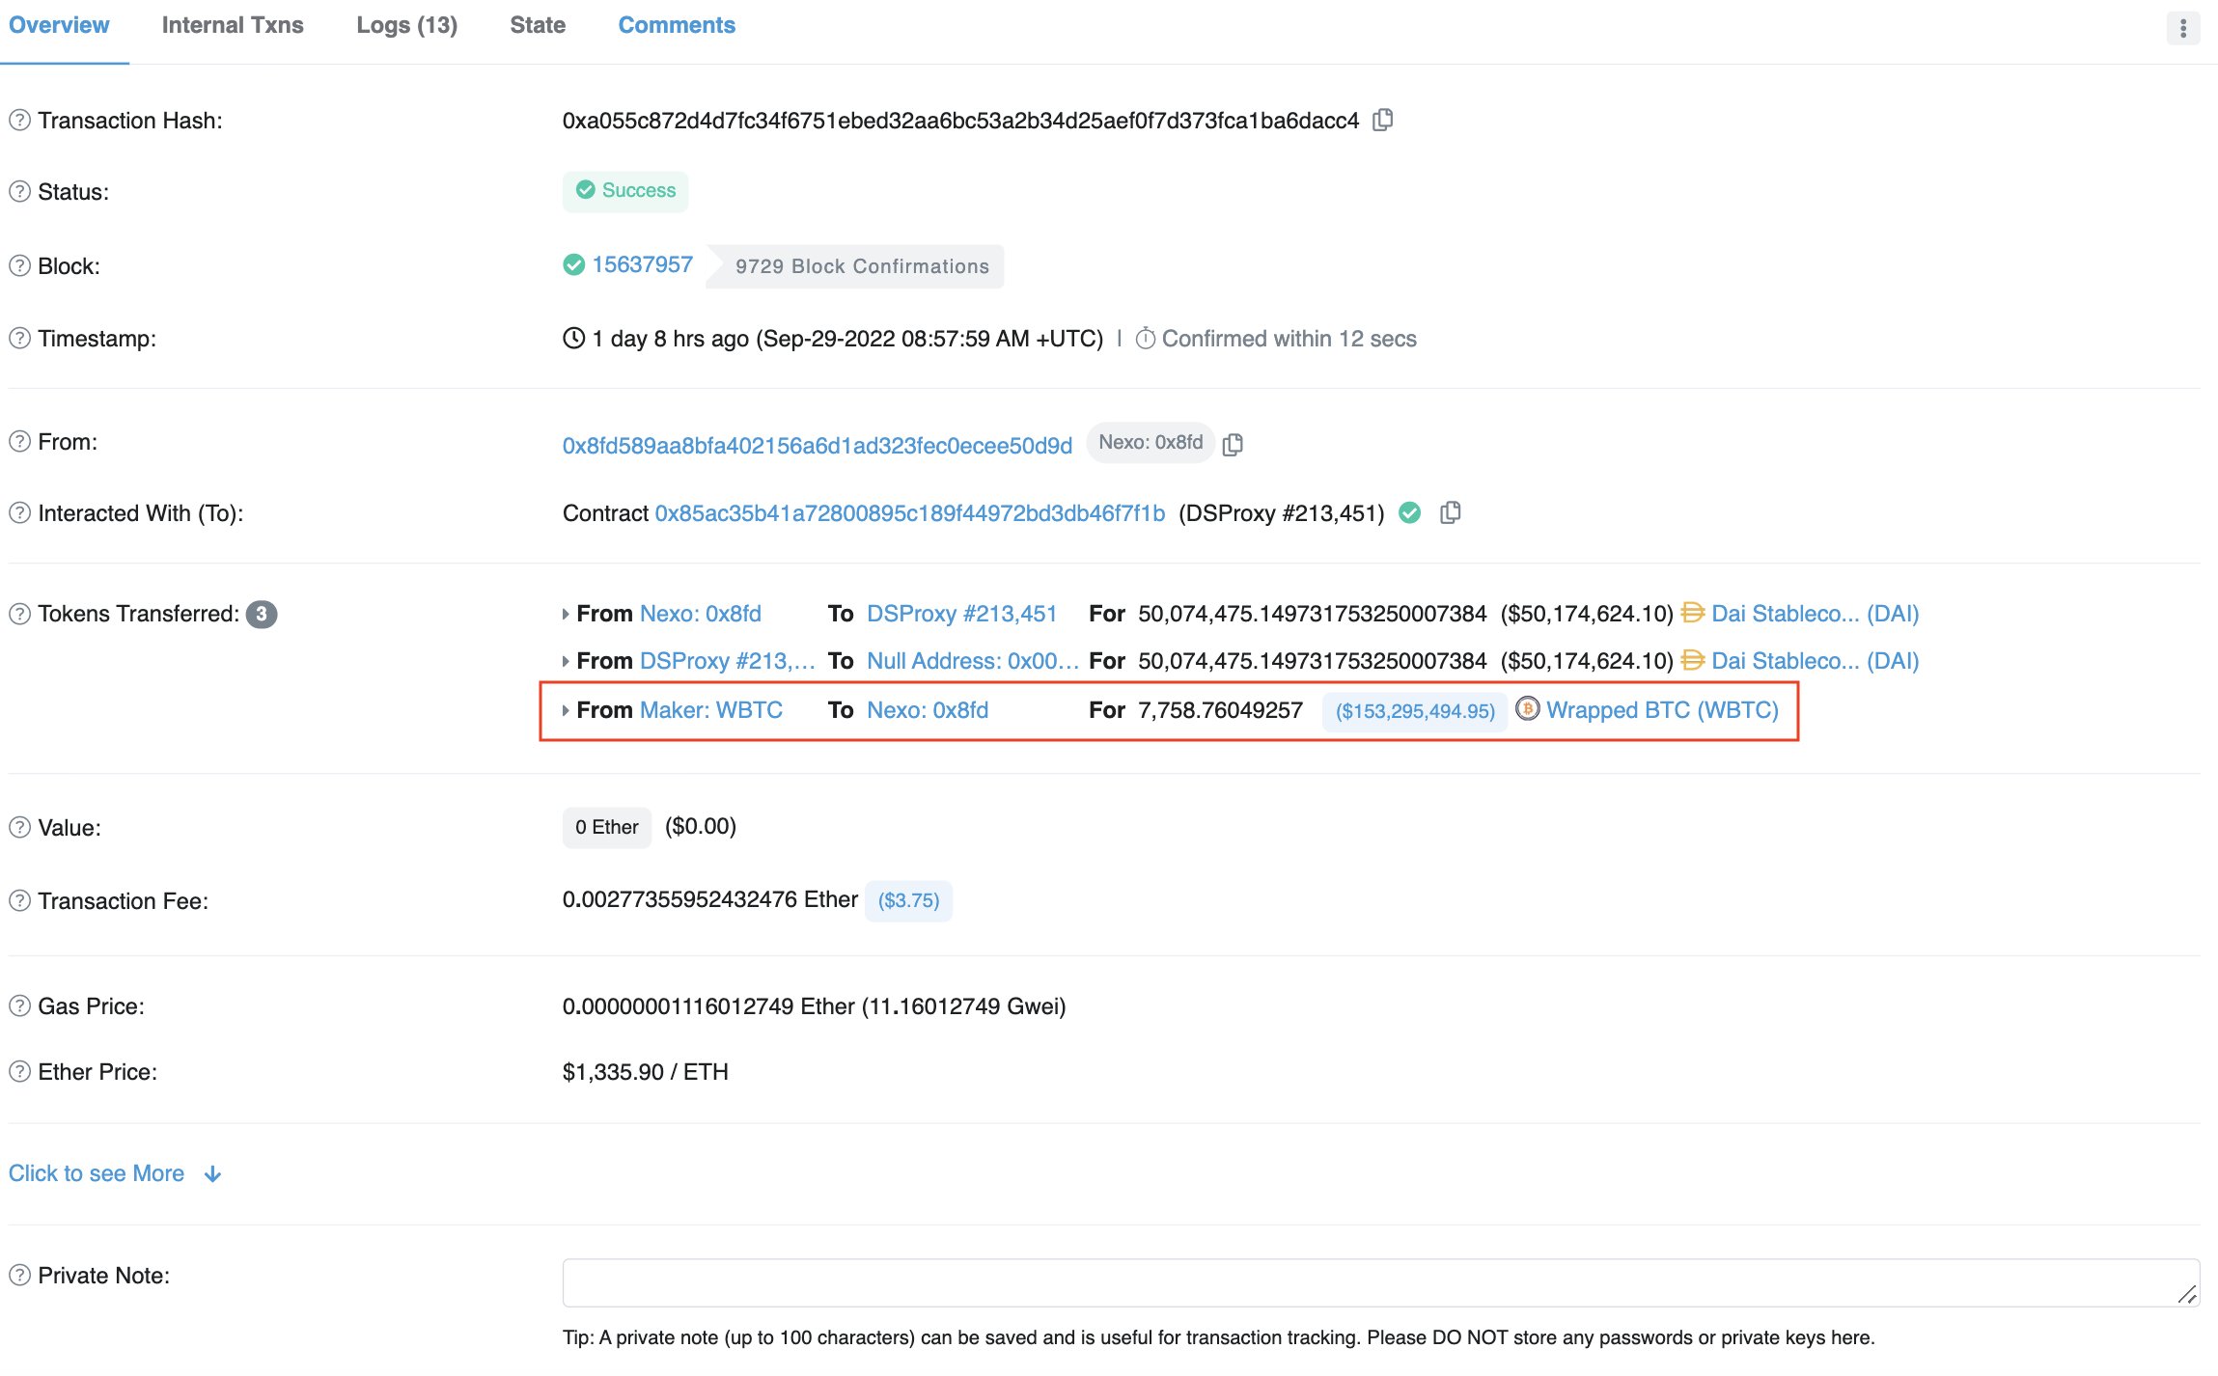2218x1376 pixels.
Task: Click the Transaction Hash help icon
Action: pos(19,121)
